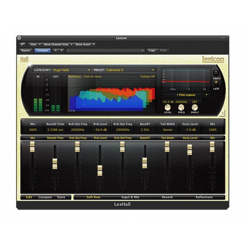Open the CATEGORY Huge Halls dropdown

tap(71, 70)
